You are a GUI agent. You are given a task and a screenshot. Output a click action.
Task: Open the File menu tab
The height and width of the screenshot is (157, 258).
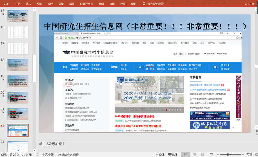tap(6, 4)
